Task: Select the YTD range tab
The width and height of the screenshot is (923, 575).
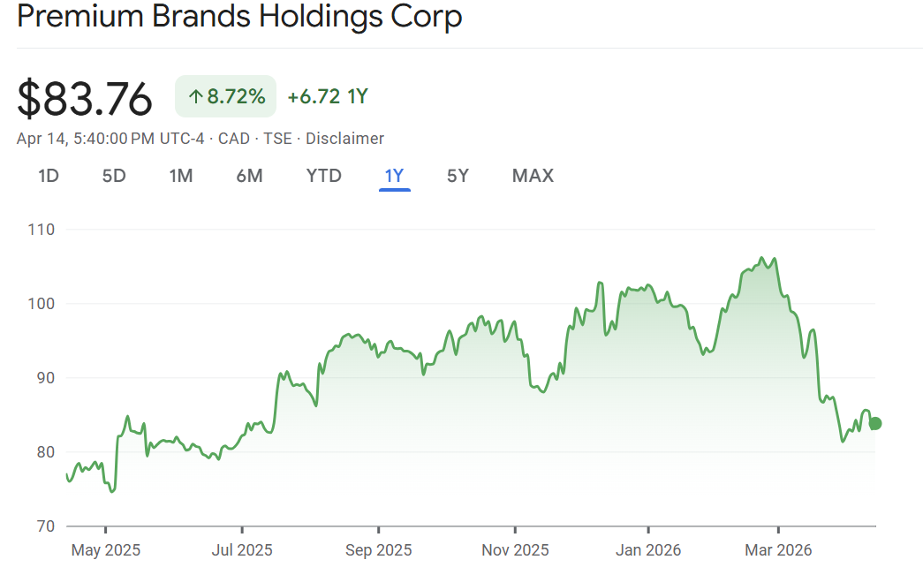Action: pos(323,176)
